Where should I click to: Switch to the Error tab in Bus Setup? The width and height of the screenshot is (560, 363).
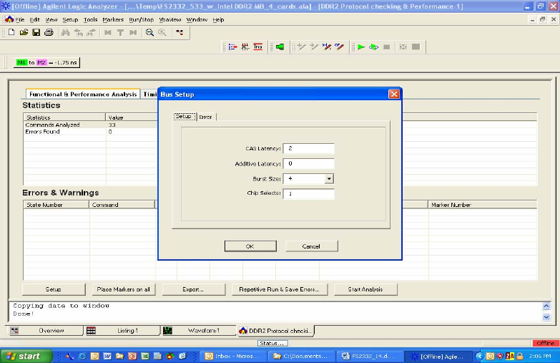[205, 116]
